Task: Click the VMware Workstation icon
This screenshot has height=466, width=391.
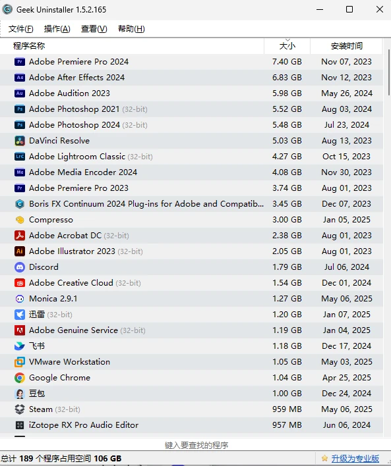Action: click(x=20, y=362)
